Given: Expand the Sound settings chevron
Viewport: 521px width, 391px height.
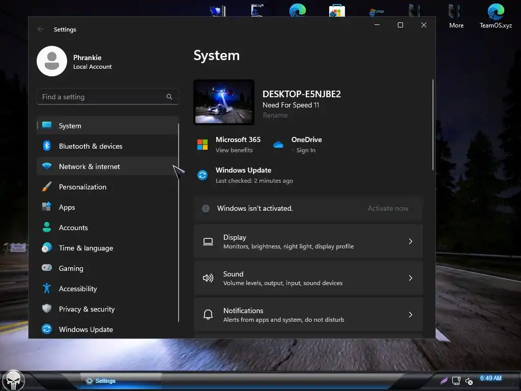Looking at the screenshot, I should click(411, 278).
